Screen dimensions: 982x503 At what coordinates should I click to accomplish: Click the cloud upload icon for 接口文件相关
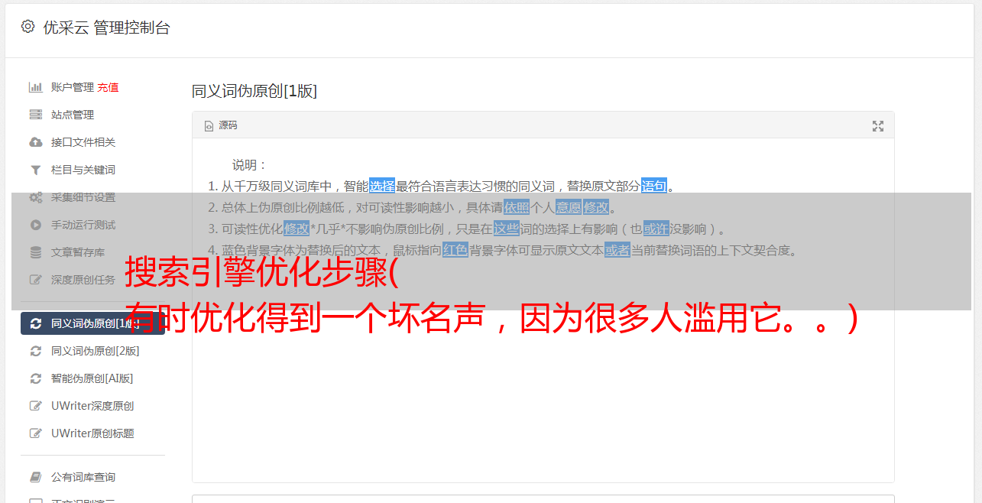[35, 142]
